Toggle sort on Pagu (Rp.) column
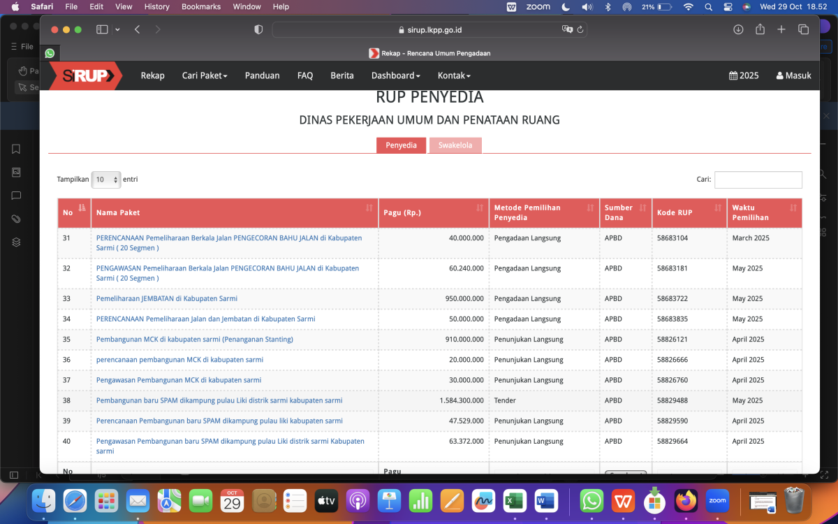The height and width of the screenshot is (524, 838). [433, 212]
